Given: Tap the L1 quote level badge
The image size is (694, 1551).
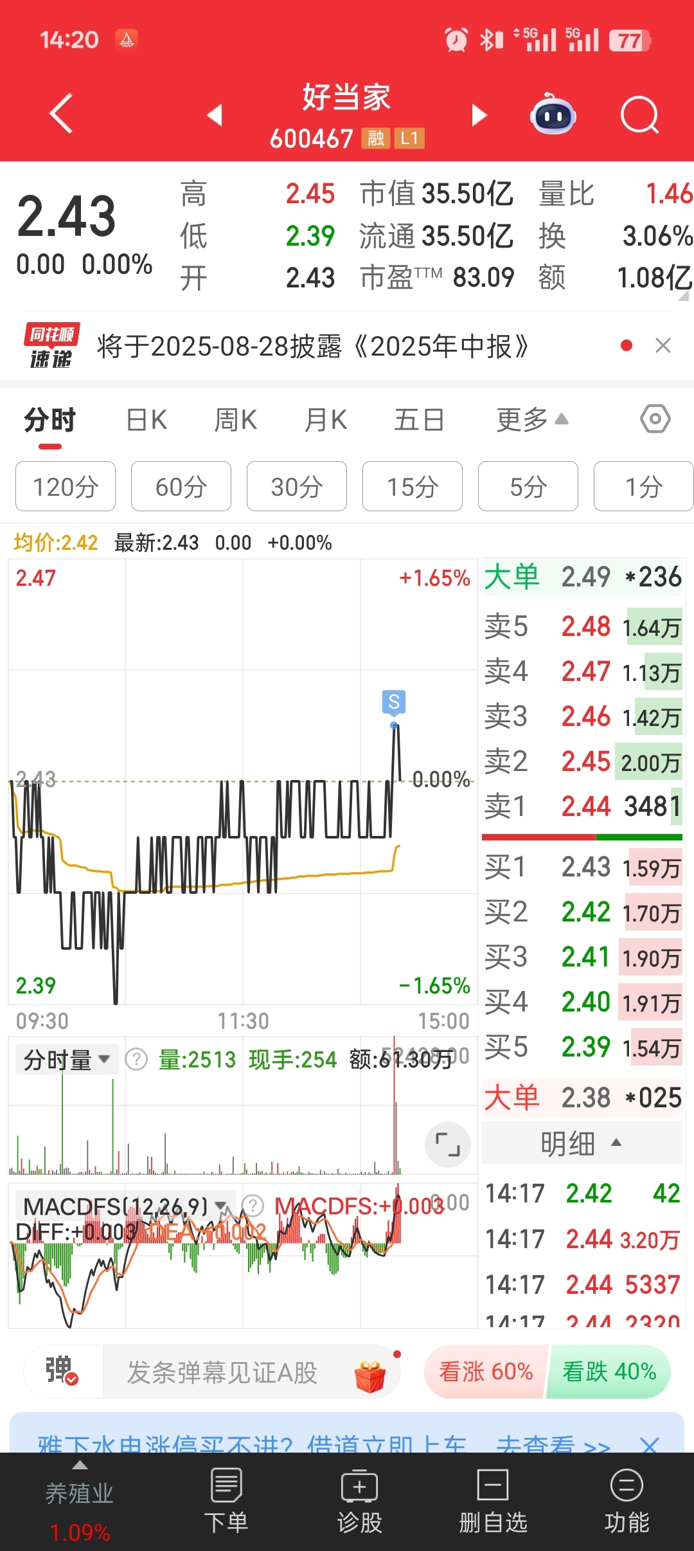Looking at the screenshot, I should tap(409, 138).
